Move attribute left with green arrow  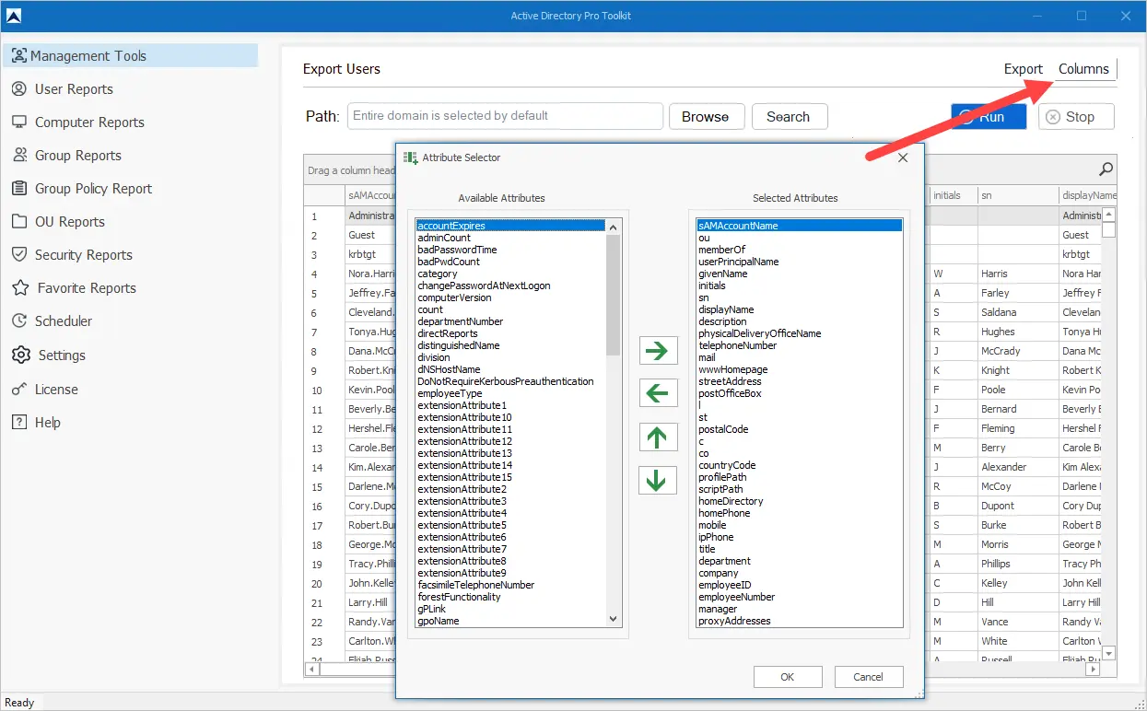coord(657,393)
